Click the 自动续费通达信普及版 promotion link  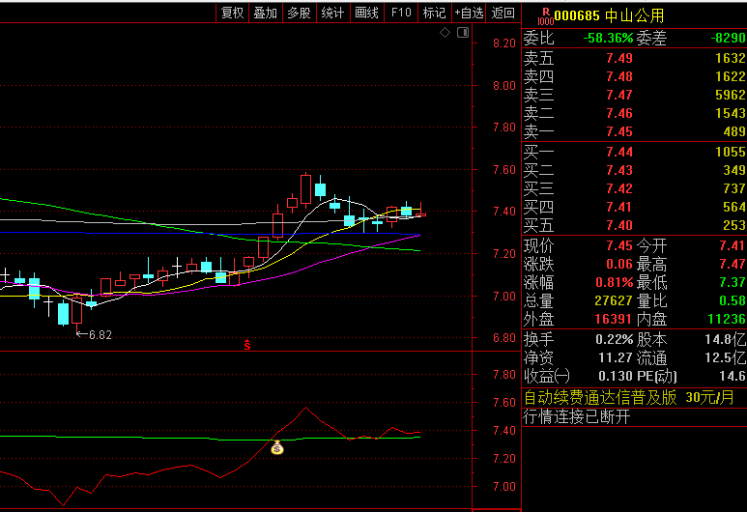tap(600, 397)
